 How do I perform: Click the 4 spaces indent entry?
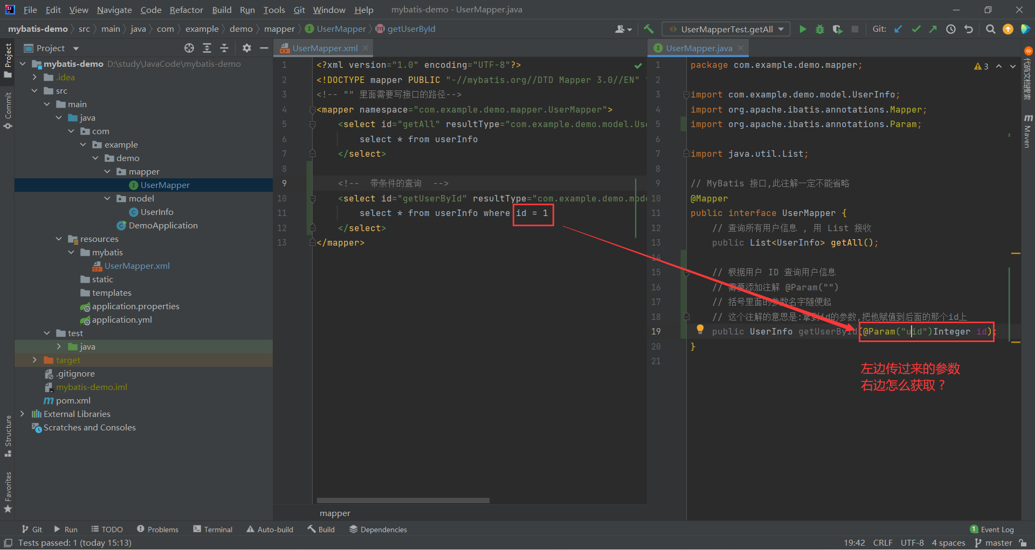tap(949, 543)
